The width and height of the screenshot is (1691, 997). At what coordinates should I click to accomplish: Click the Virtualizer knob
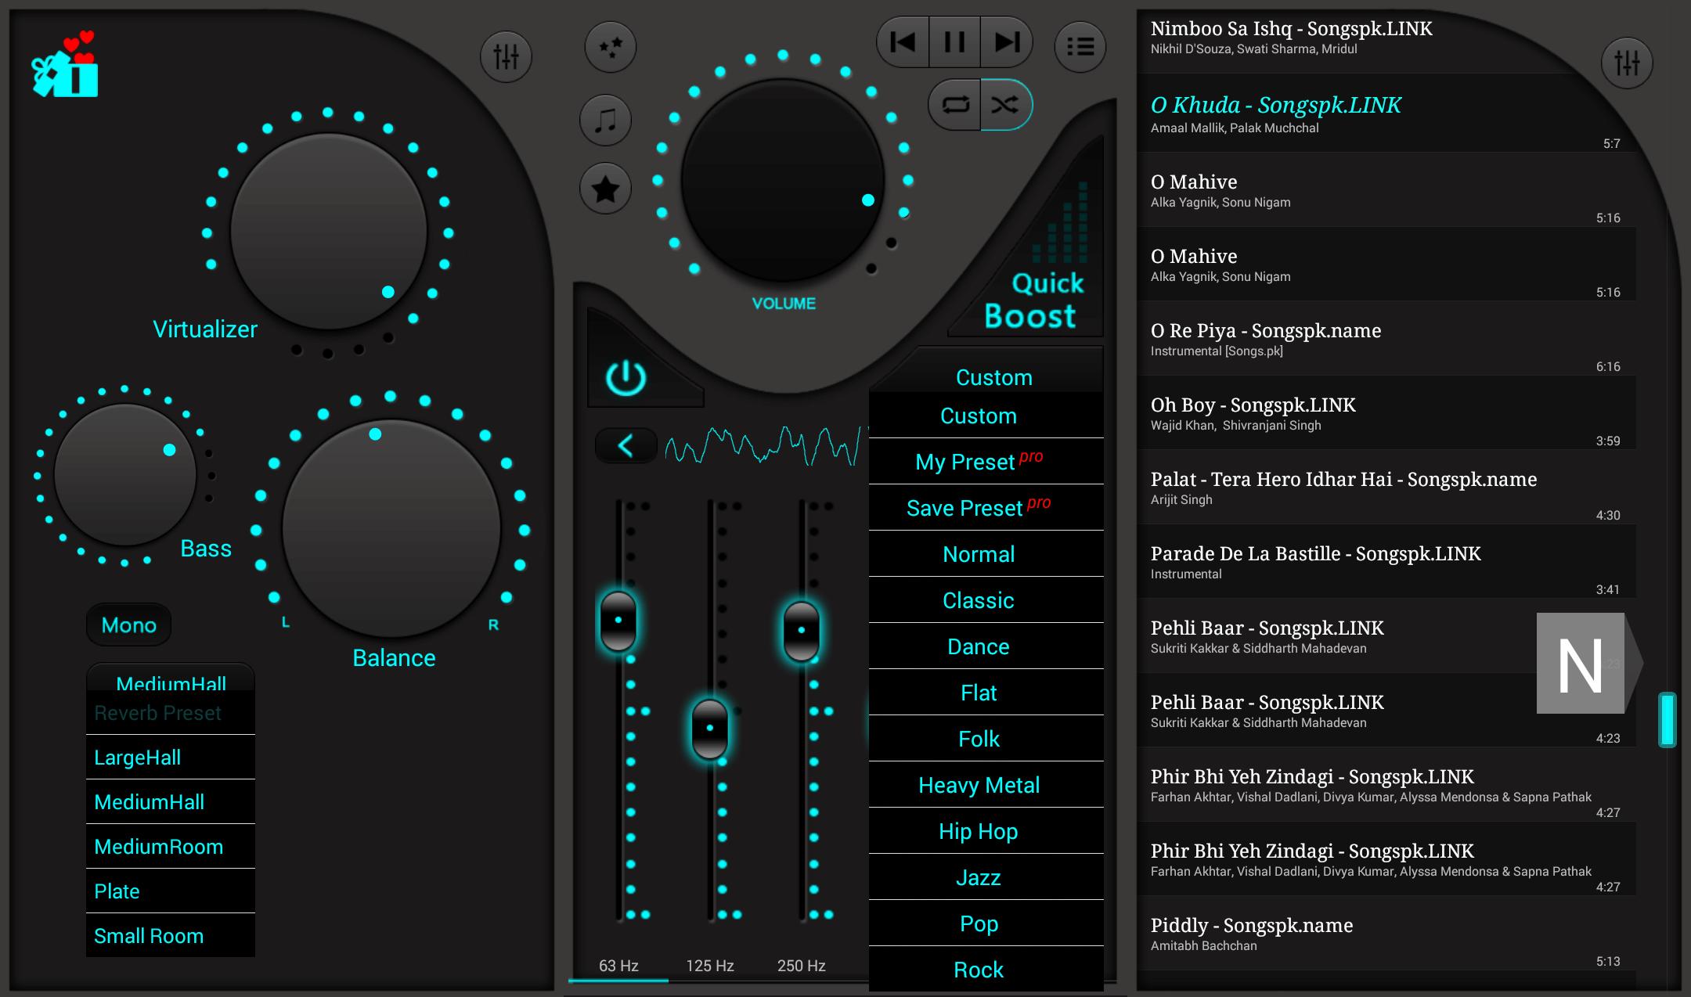[x=329, y=232]
